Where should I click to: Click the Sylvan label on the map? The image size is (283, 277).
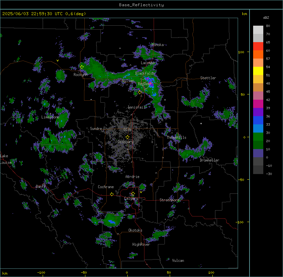click(128, 81)
